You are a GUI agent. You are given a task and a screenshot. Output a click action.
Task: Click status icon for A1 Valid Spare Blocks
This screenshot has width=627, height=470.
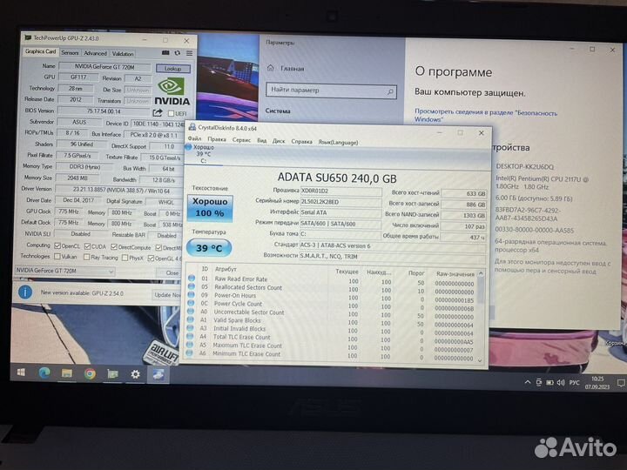coord(191,319)
